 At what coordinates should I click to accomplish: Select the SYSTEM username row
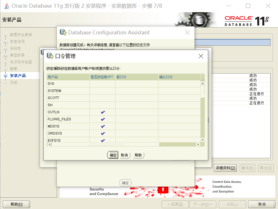(x=68, y=91)
